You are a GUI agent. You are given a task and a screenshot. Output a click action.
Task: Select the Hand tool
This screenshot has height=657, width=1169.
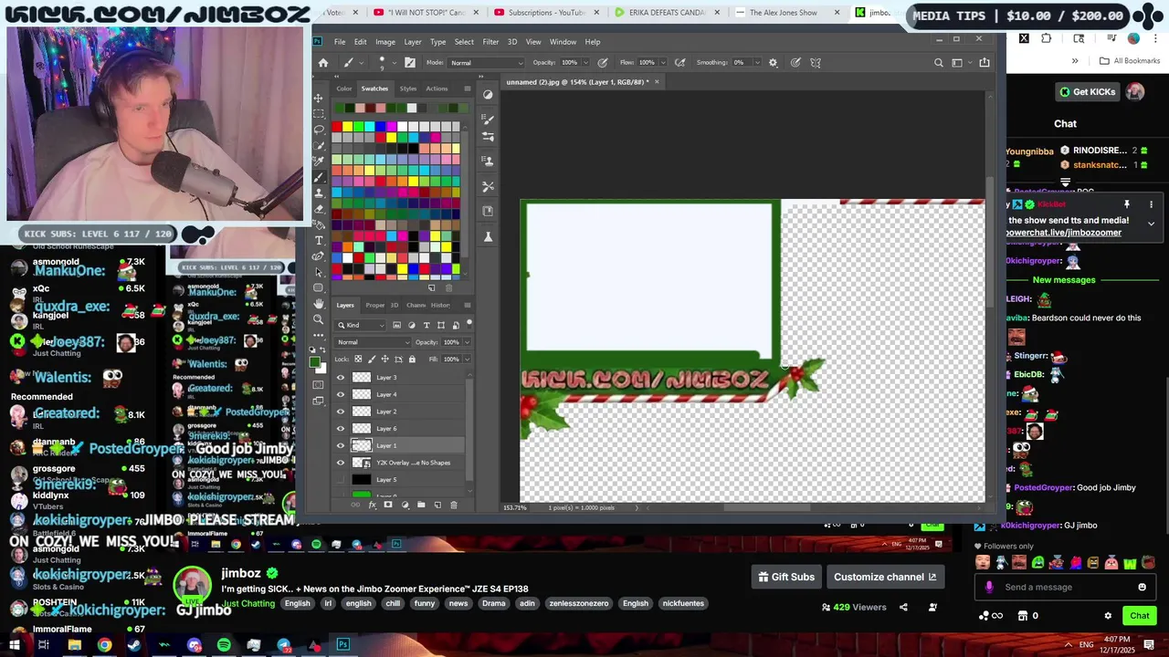click(x=318, y=303)
